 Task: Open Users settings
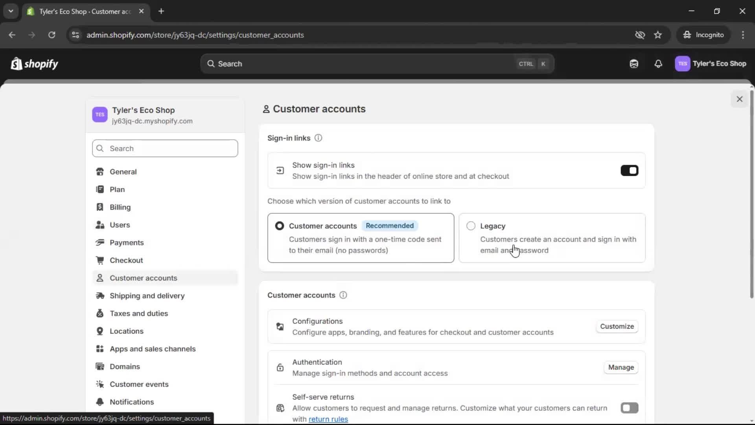[x=165, y=225]
